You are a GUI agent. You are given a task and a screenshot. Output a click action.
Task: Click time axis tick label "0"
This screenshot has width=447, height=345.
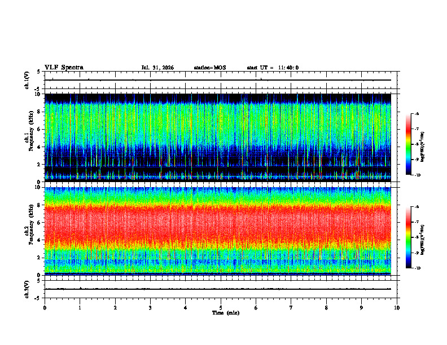[45, 308]
